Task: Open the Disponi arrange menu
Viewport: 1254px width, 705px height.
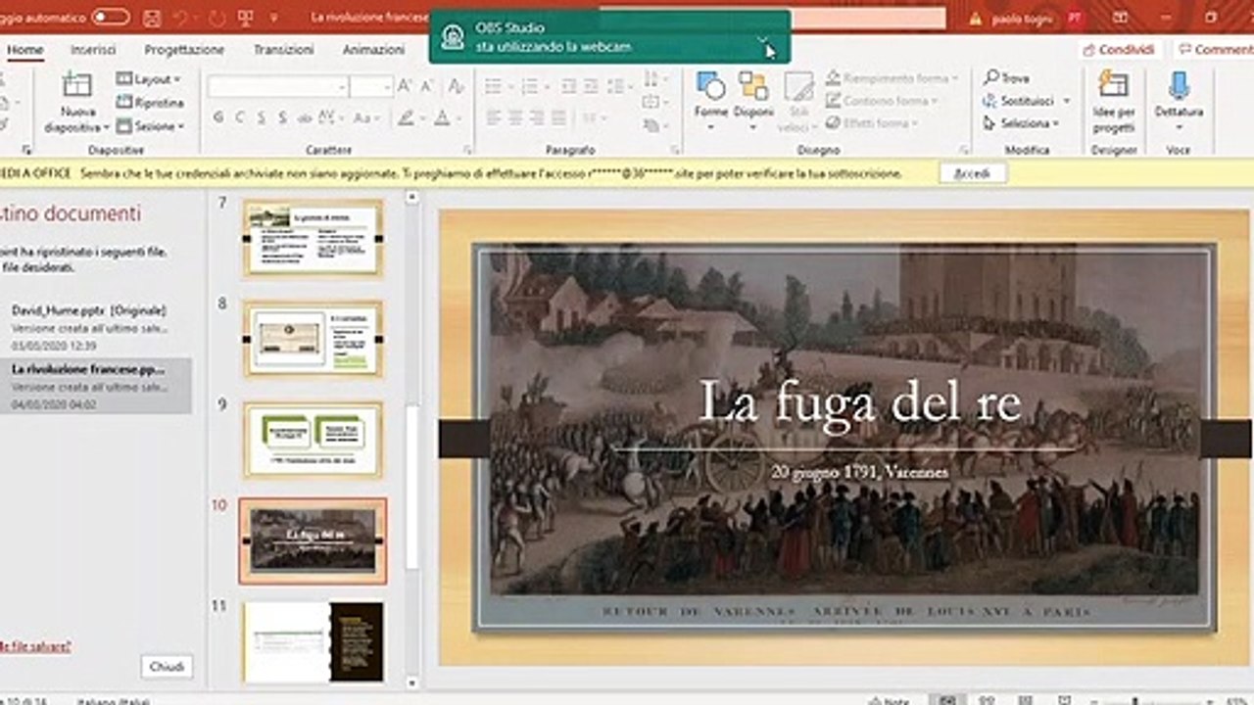Action: [x=753, y=100]
